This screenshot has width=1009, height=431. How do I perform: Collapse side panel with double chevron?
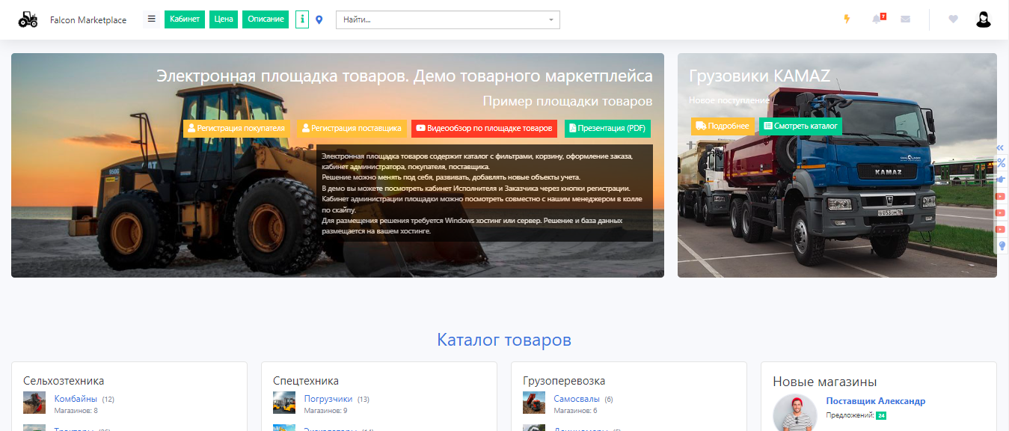pos(1001,147)
